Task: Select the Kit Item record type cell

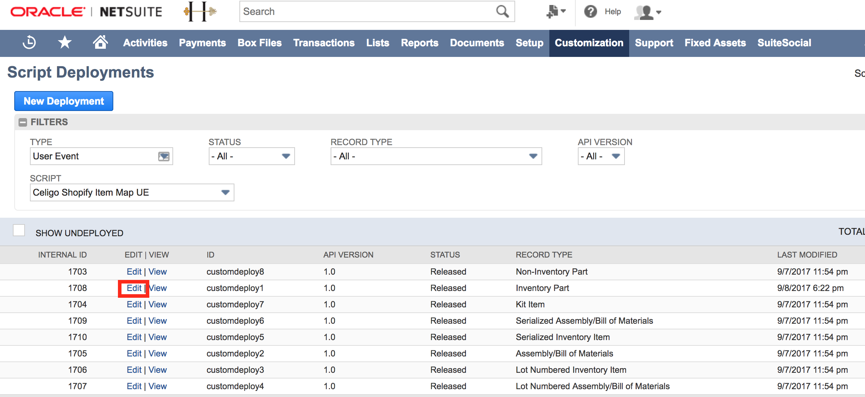Action: click(530, 305)
